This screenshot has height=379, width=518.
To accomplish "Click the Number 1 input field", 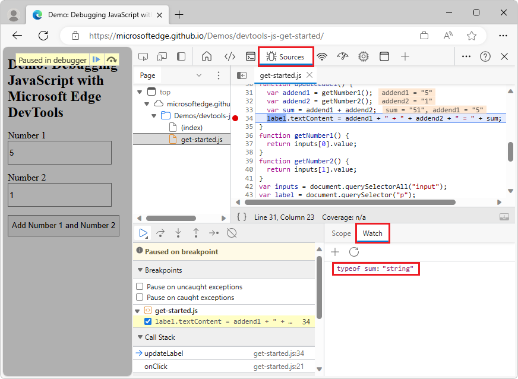I will pyautogui.click(x=59, y=153).
